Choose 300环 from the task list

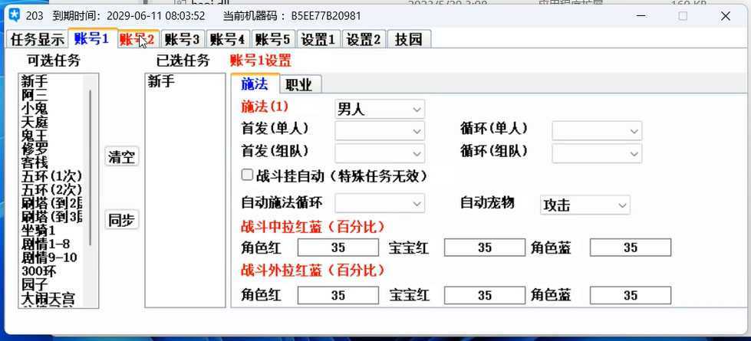tap(38, 271)
